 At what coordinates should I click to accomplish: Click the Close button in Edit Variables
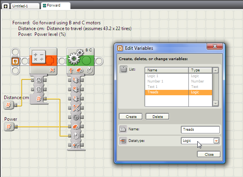(x=209, y=154)
